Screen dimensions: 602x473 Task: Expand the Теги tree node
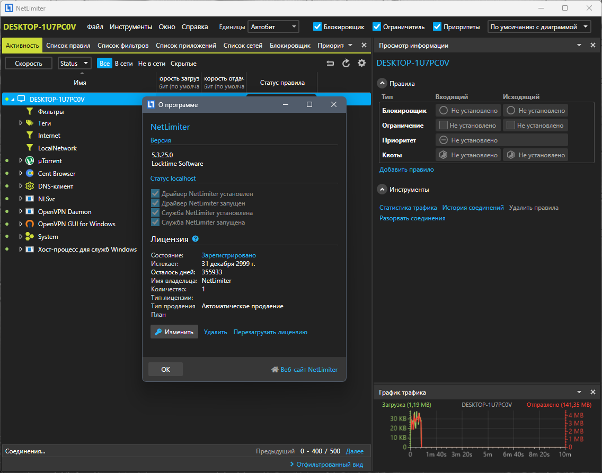point(21,123)
